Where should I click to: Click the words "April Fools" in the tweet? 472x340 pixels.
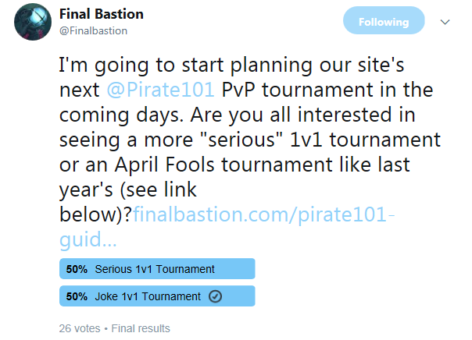pyautogui.click(x=165, y=165)
